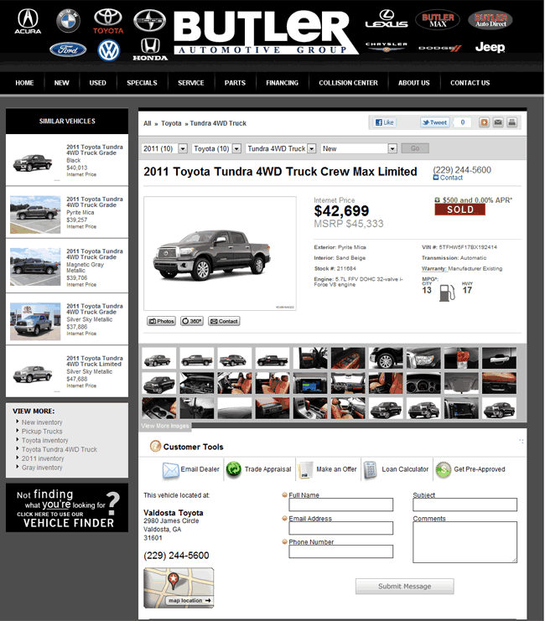Open the SERVICE menu item
Image resolution: width=545 pixels, height=621 pixels.
190,83
